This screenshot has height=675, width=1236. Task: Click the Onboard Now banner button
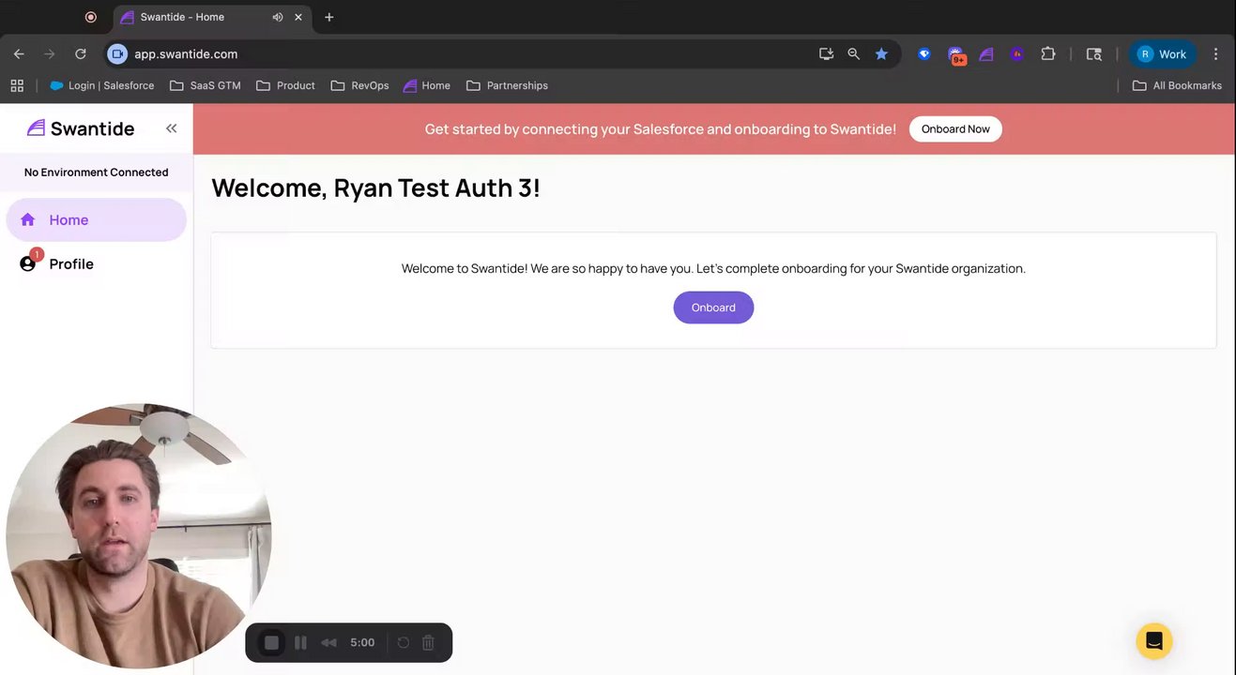[955, 129]
